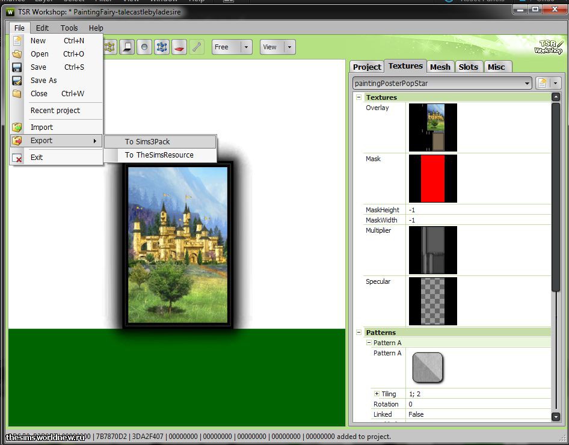Click the Close folder icon in File menu
Image resolution: width=569 pixels, height=445 pixels.
(17, 94)
